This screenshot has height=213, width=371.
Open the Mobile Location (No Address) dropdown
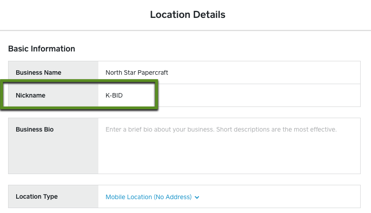(149, 197)
